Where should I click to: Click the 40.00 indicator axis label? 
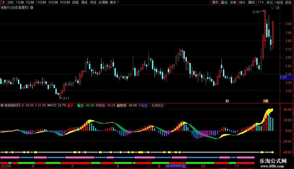(287, 109)
